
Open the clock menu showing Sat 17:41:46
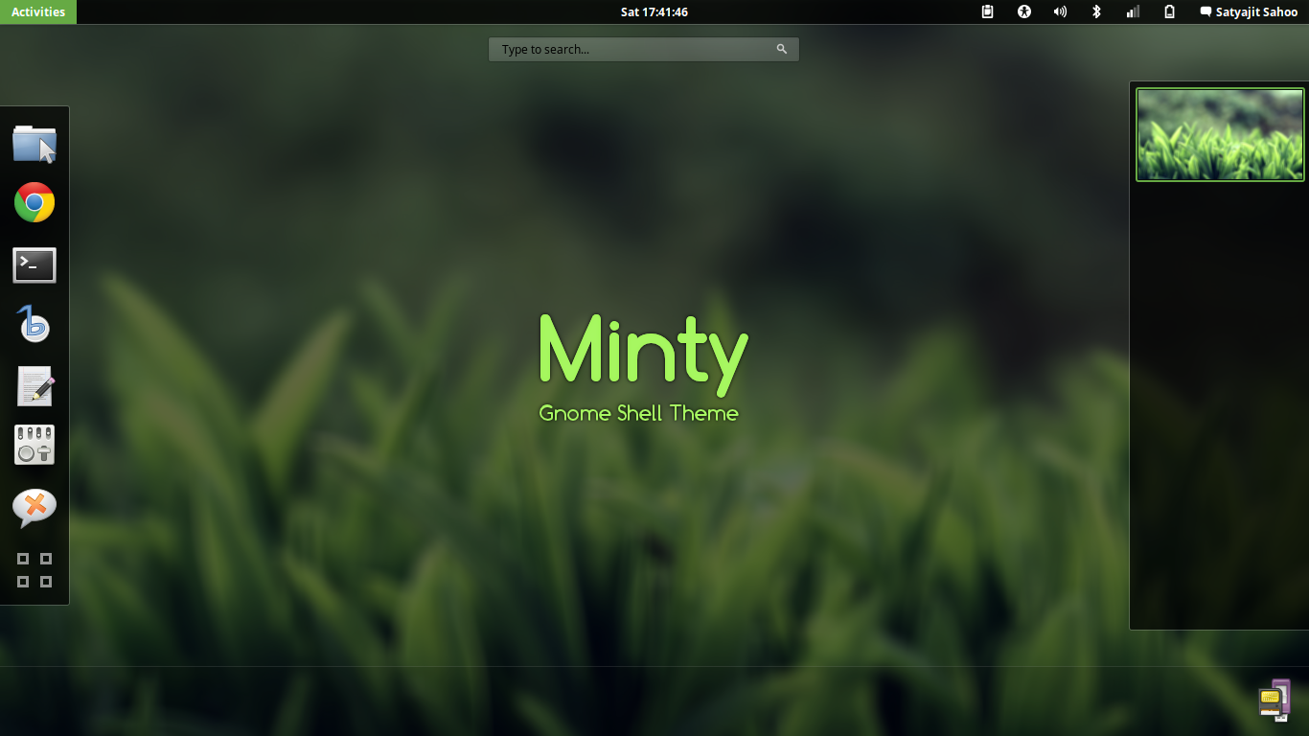click(654, 12)
